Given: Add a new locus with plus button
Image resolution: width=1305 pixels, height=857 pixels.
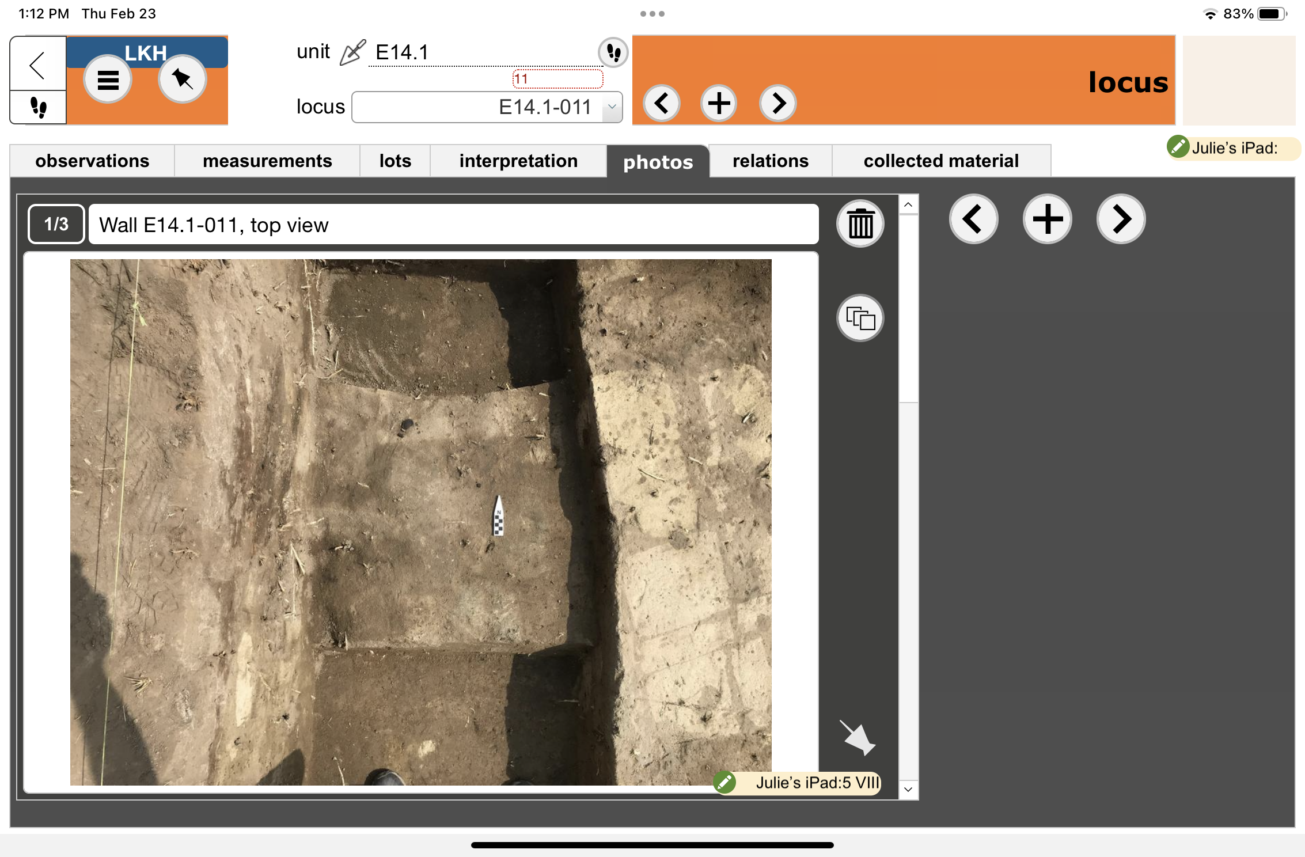Looking at the screenshot, I should [x=719, y=104].
